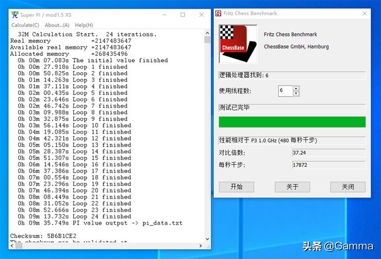The height and width of the screenshot is (259, 381).
Task: Click the Super PI vertical scrollbar thumb
Action: [207, 40]
